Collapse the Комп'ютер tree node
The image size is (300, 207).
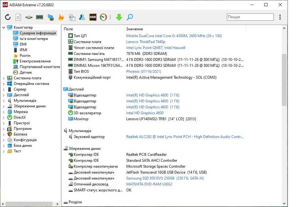pyautogui.click(x=4, y=27)
